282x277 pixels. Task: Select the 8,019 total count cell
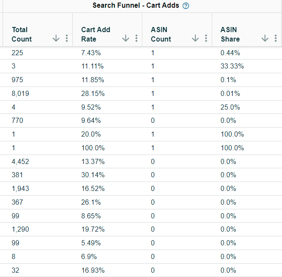pyautogui.click(x=21, y=93)
